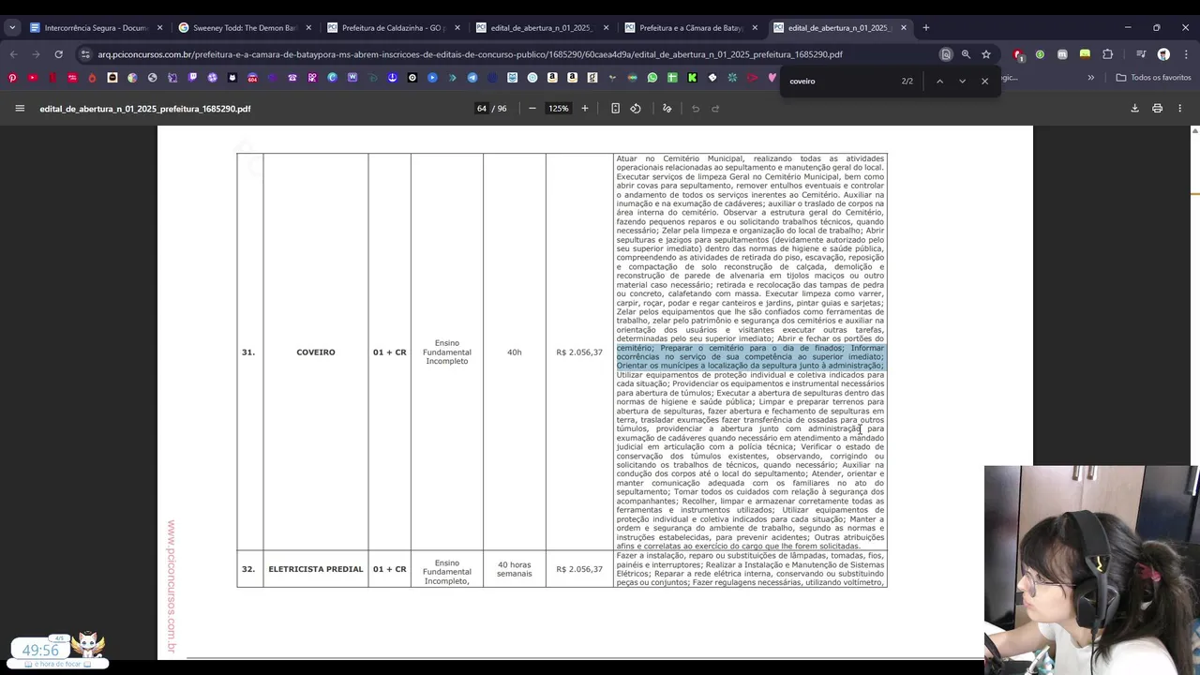Download the PDF file

click(x=1134, y=109)
